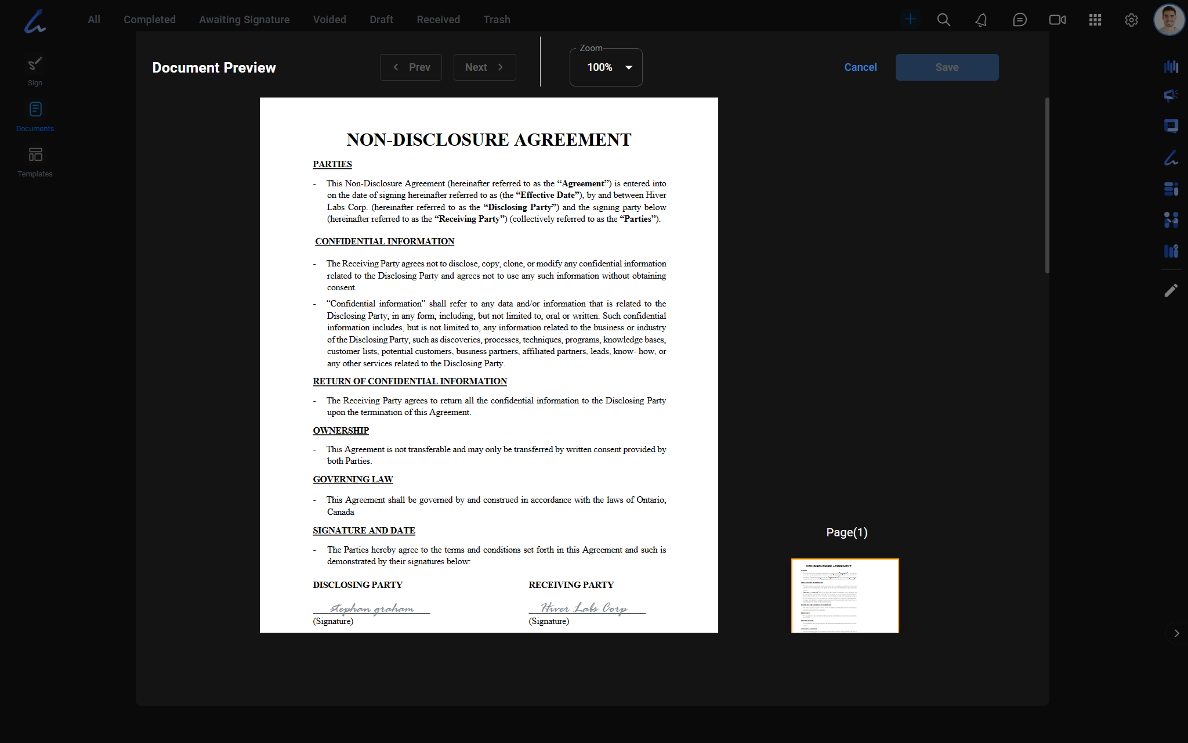The width and height of the screenshot is (1188, 743).
Task: Click the pencil edit icon in right rail
Action: tap(1171, 290)
